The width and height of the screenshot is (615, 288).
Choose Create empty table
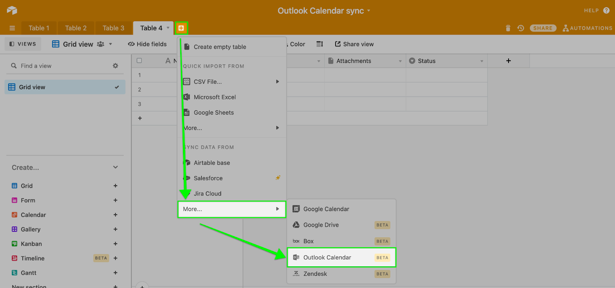pyautogui.click(x=232, y=47)
